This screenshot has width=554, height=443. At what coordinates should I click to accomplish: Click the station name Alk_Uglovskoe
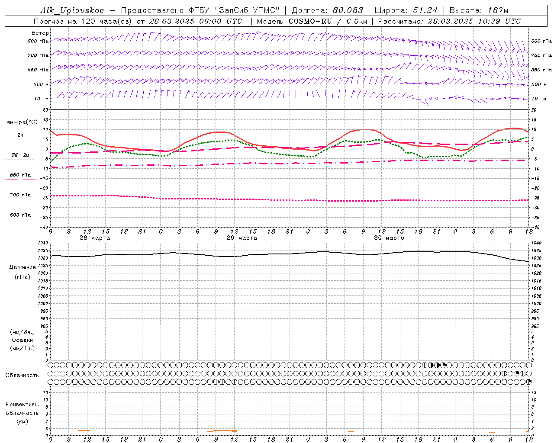pos(72,10)
